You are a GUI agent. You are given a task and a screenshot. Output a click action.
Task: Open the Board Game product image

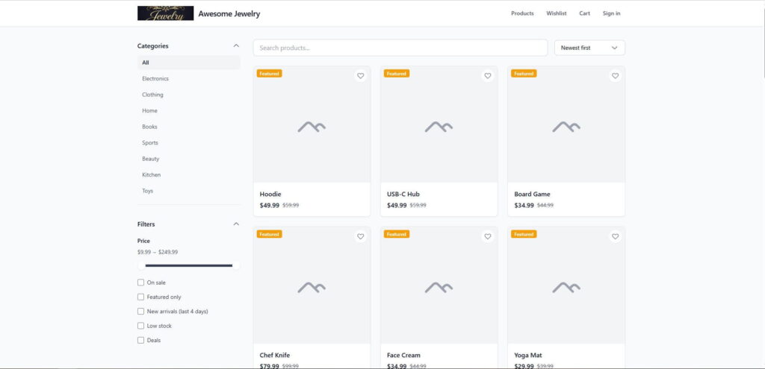click(x=566, y=124)
